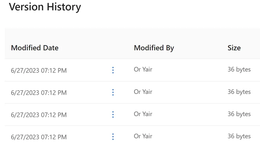Select the 36 bytes size in second row
260x146 pixels.
(x=239, y=91)
